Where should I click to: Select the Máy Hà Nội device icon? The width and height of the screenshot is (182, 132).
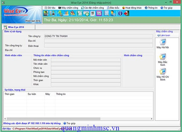163,44
